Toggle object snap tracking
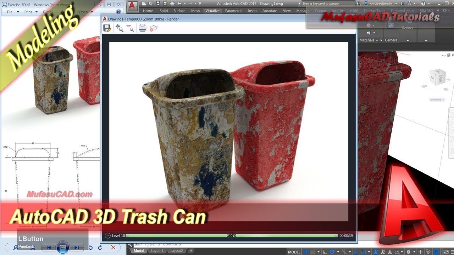Image resolution: width=454 pixels, height=255 pixels. coord(355,252)
